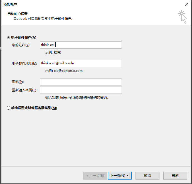Select the 电子邮件帐户(A) radio button

[8, 38]
